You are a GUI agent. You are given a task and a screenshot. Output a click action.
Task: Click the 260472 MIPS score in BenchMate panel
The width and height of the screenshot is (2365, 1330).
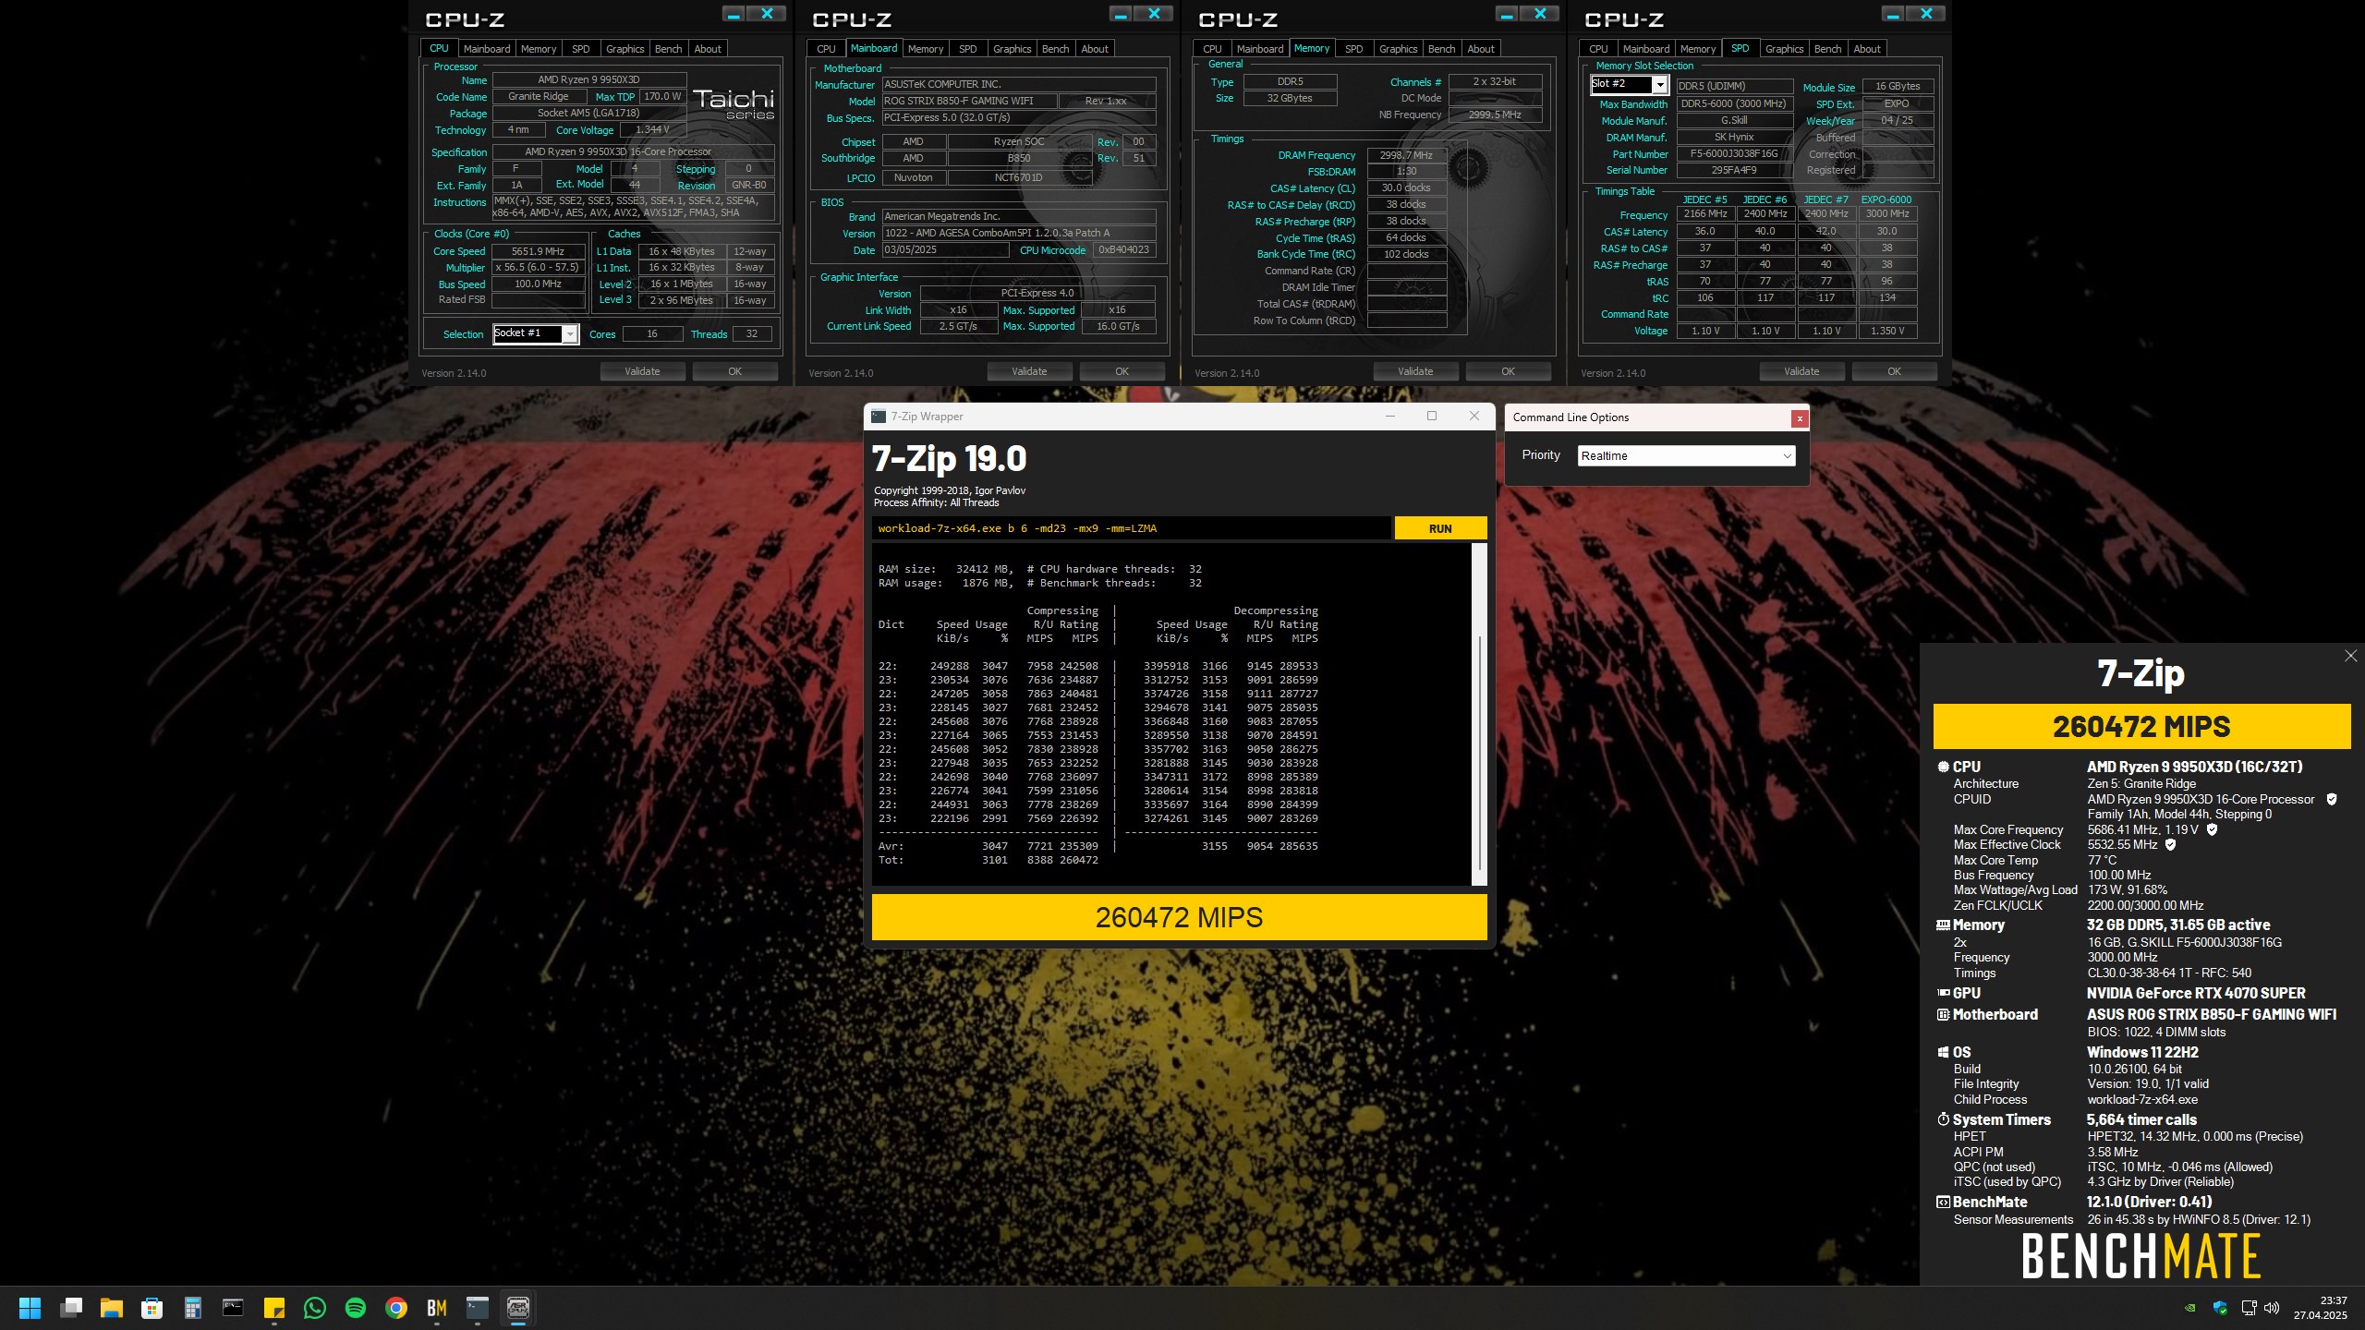2141,727
